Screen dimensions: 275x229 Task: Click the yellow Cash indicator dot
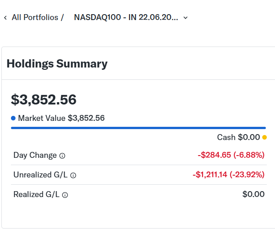(x=265, y=137)
